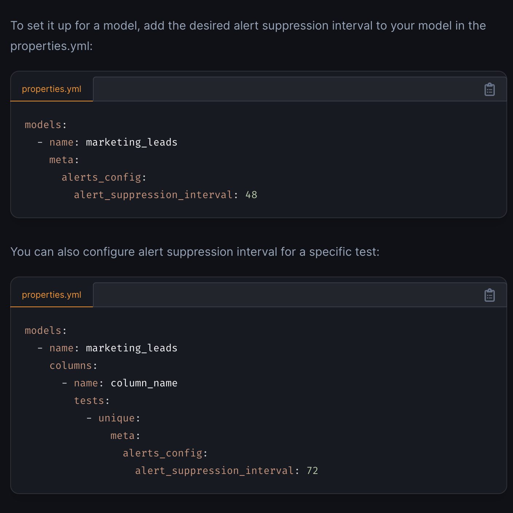
Task: Copy the second properties.yml code snippet
Action: tap(489, 295)
